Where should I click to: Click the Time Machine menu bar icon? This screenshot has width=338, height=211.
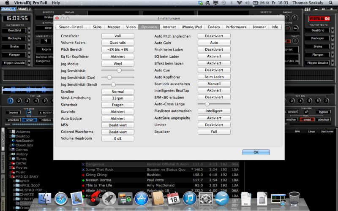224,3
